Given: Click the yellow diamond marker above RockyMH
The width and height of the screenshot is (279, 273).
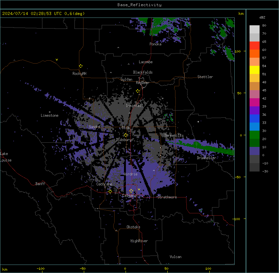Looking at the screenshot, I should click(x=81, y=66).
